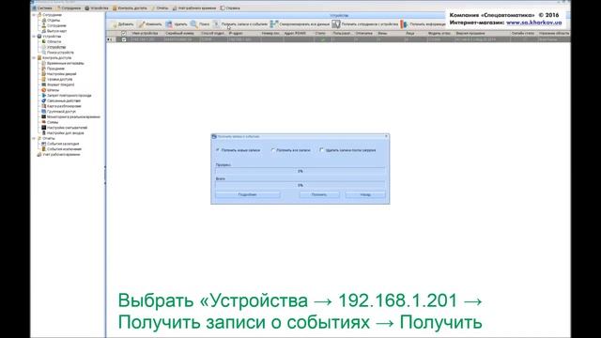Viewport: 601px width, 338px height.
Task: Open Настройки доп. входов in the tree
Action: 63,133
